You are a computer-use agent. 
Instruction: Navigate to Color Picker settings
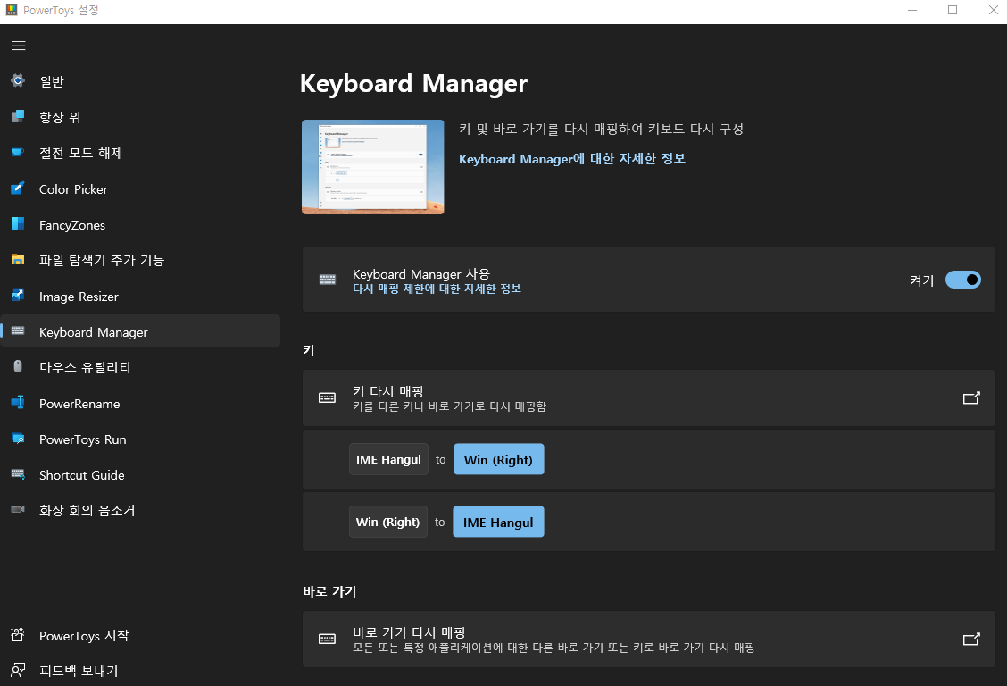coord(140,188)
